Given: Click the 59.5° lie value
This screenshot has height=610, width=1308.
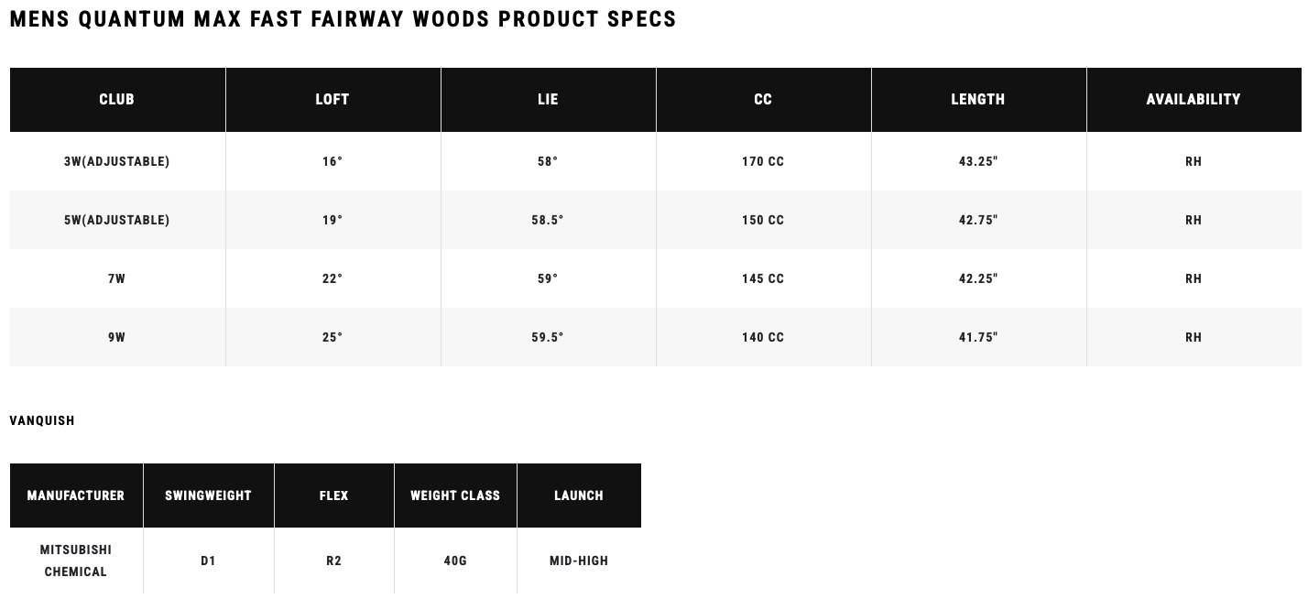Looking at the screenshot, I should coord(548,337).
